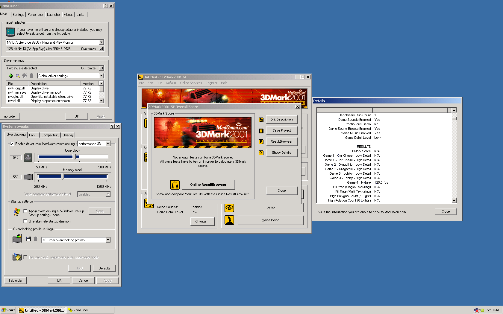Click the Memory clock value field 550
503x314 pixels.
[x=16, y=177]
